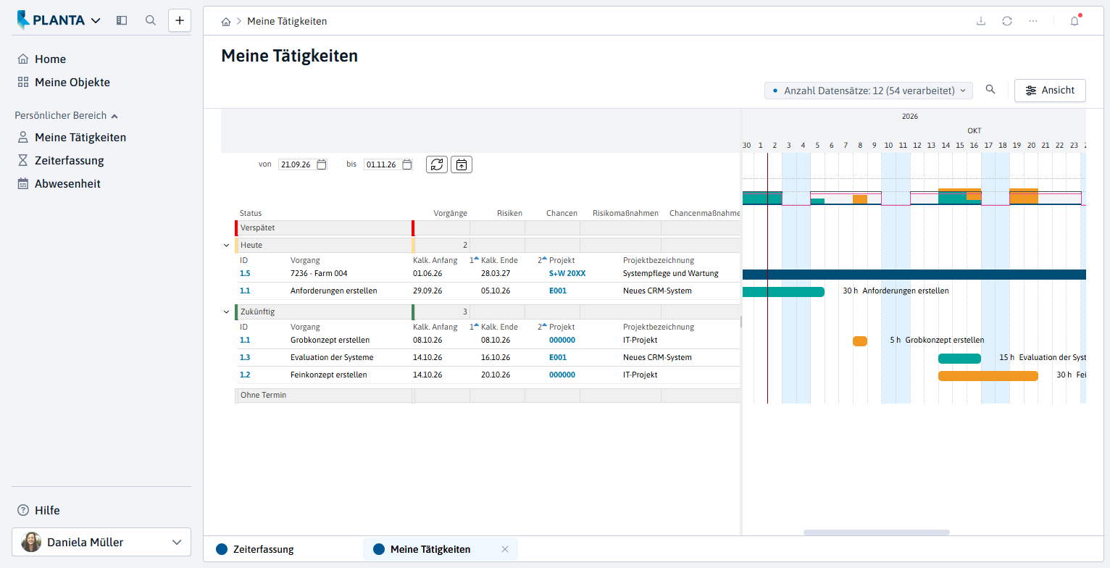
Task: Click the download icon in the header
Action: tap(981, 21)
